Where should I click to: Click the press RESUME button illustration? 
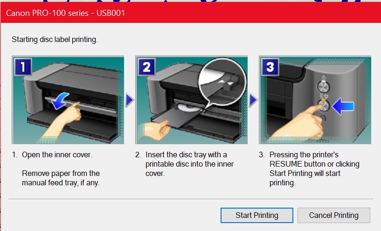[315, 100]
